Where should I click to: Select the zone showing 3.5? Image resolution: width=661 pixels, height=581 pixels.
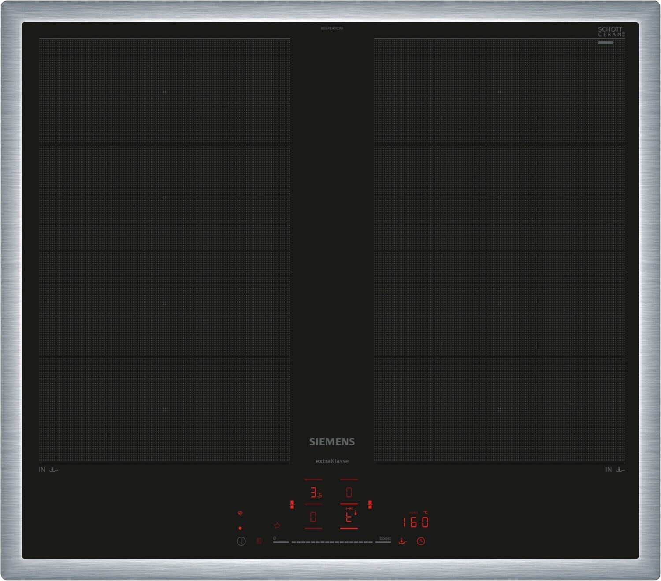click(316, 493)
